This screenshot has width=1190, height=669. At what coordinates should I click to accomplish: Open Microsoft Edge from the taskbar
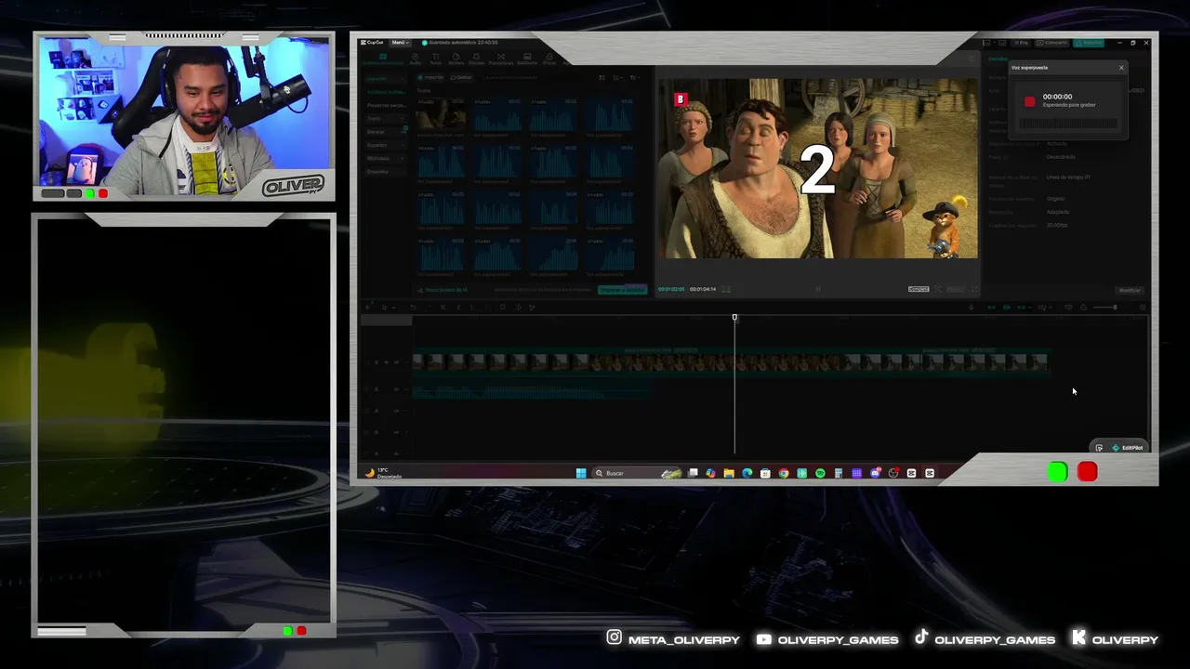(747, 473)
